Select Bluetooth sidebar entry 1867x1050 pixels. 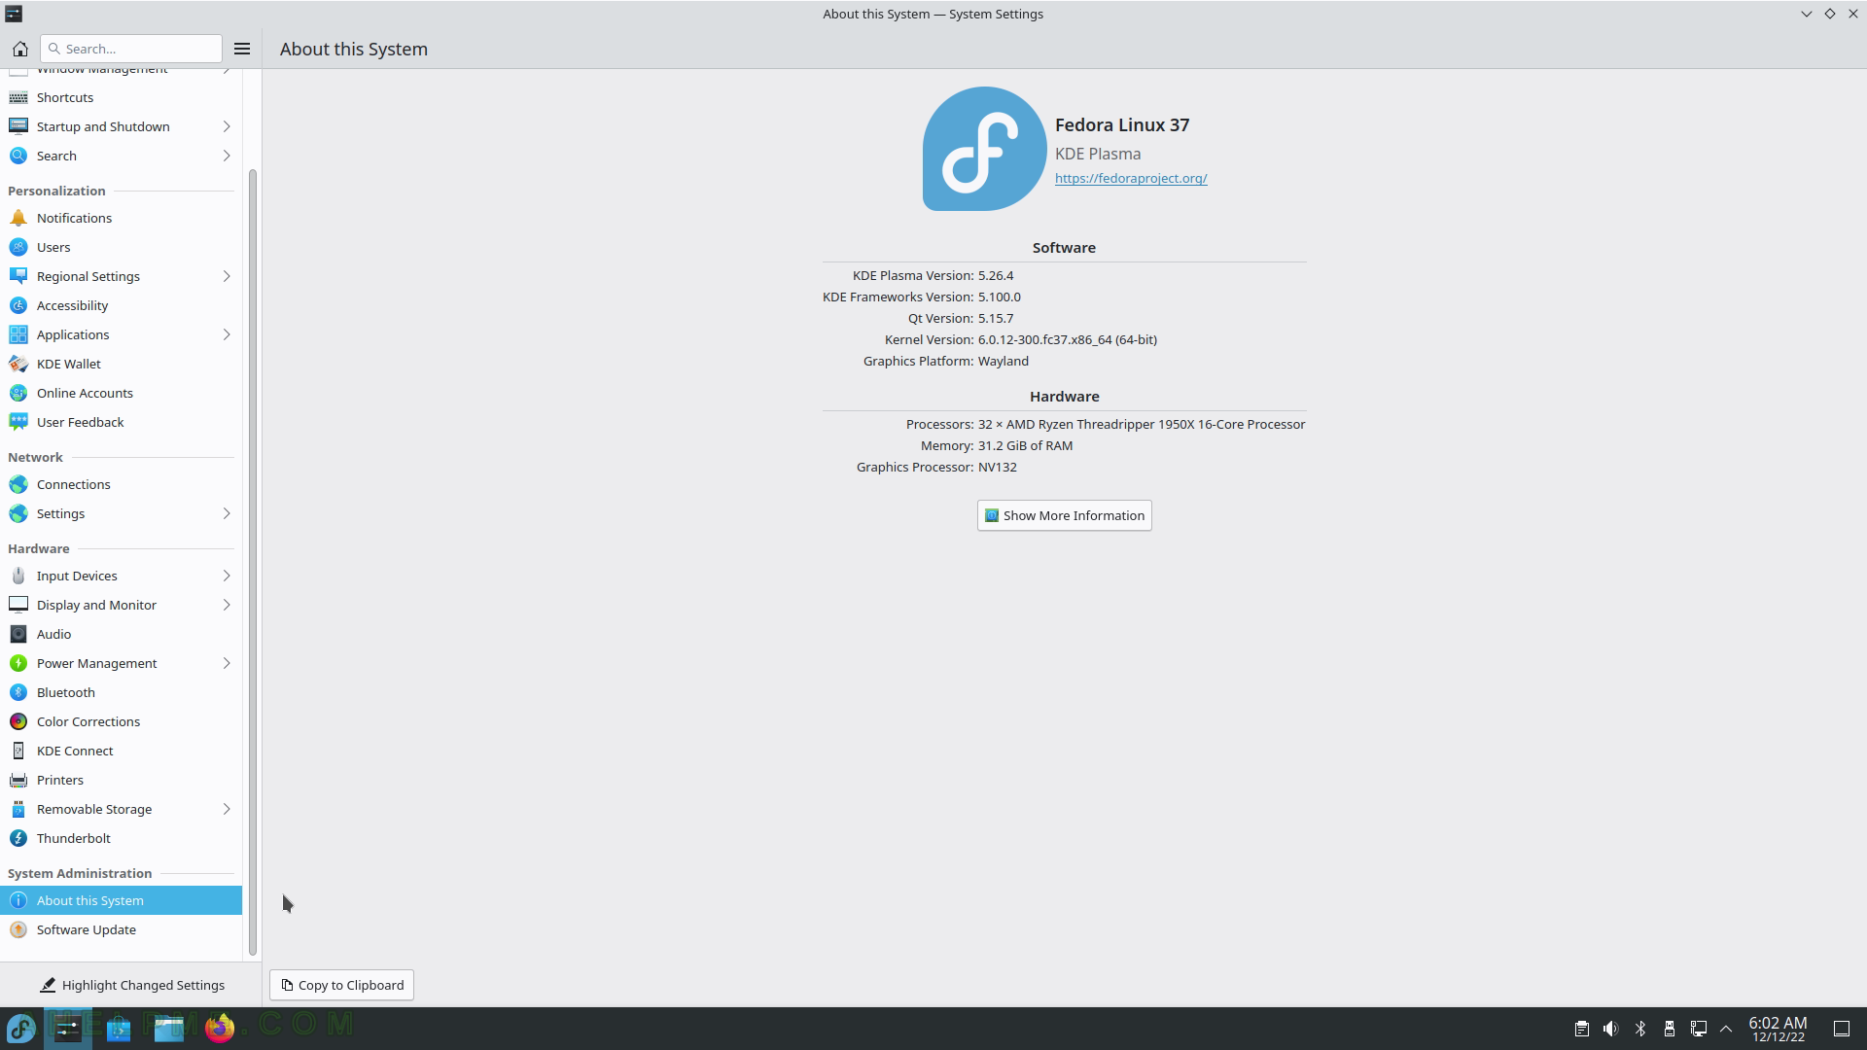[121, 692]
